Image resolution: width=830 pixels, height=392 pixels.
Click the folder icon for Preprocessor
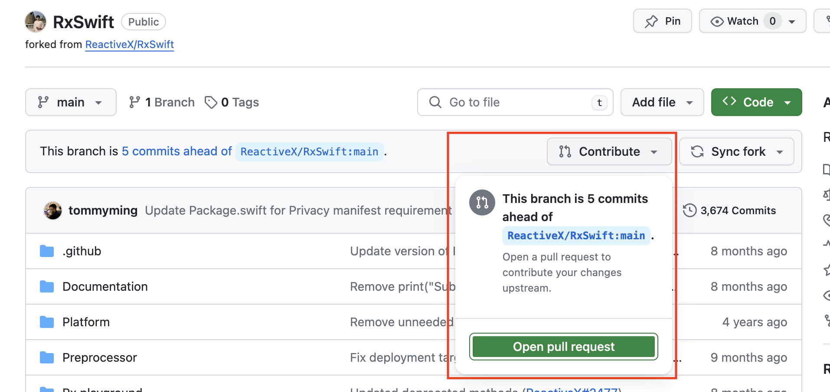(47, 357)
